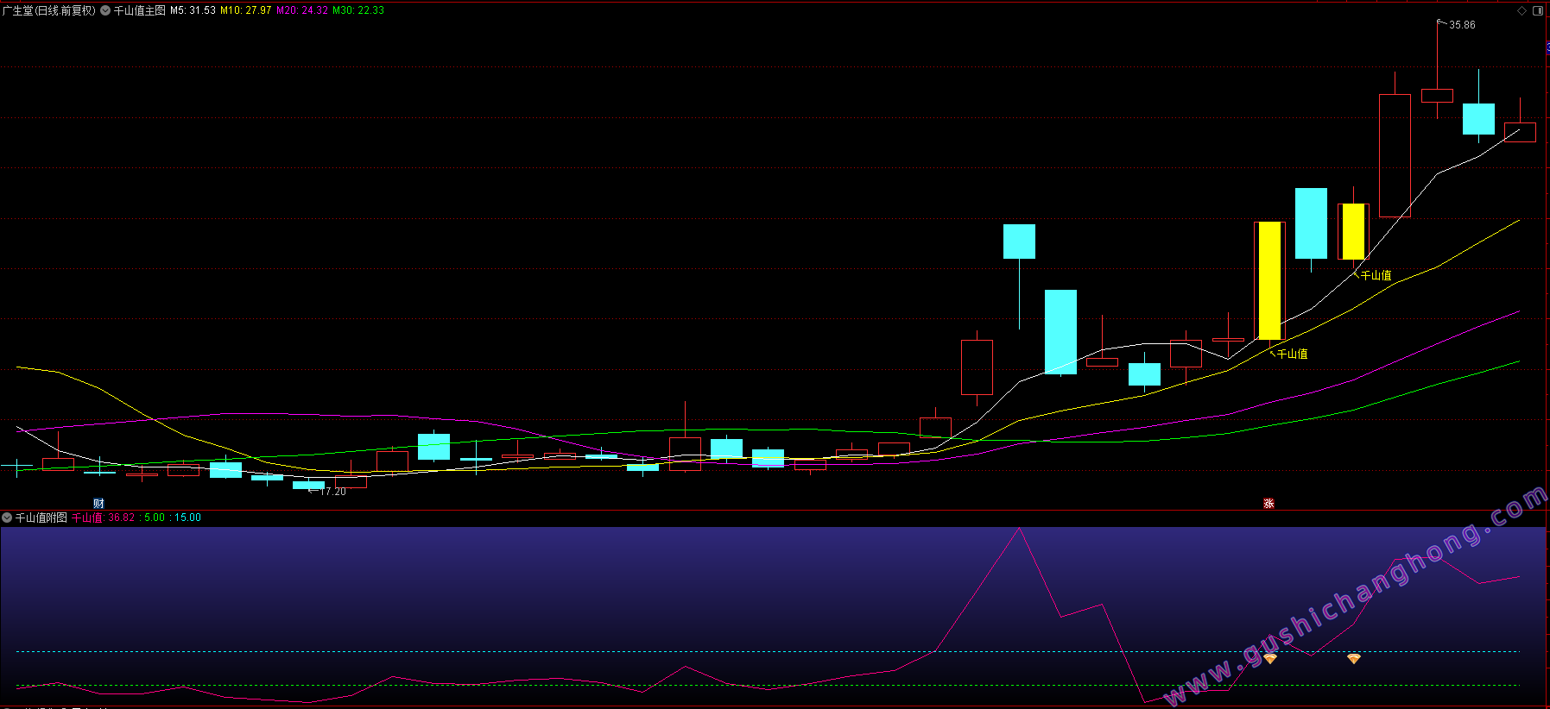The width and height of the screenshot is (1550, 709).
Task: Open the 千山值附图 sub-chart indicator dropdown
Action: coord(7,518)
